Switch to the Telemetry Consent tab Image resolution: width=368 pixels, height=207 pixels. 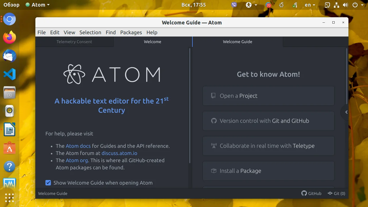74,42
